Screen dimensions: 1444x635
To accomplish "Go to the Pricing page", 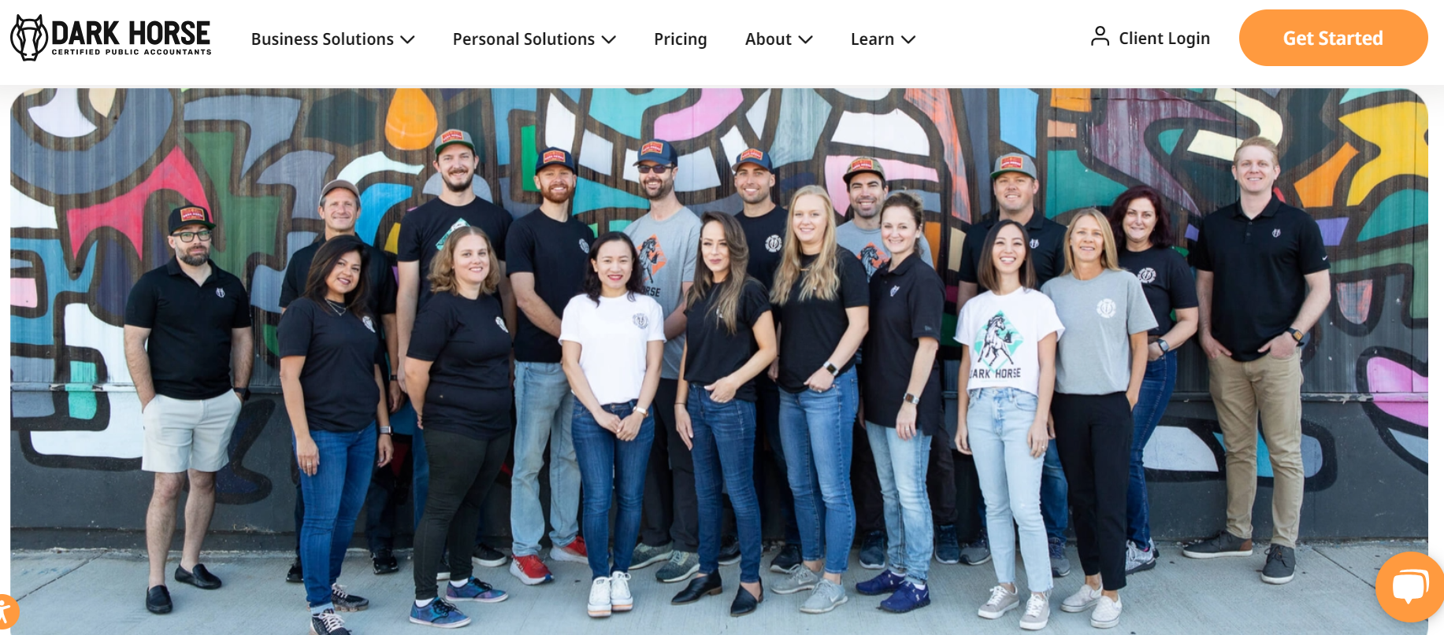I will 681,39.
